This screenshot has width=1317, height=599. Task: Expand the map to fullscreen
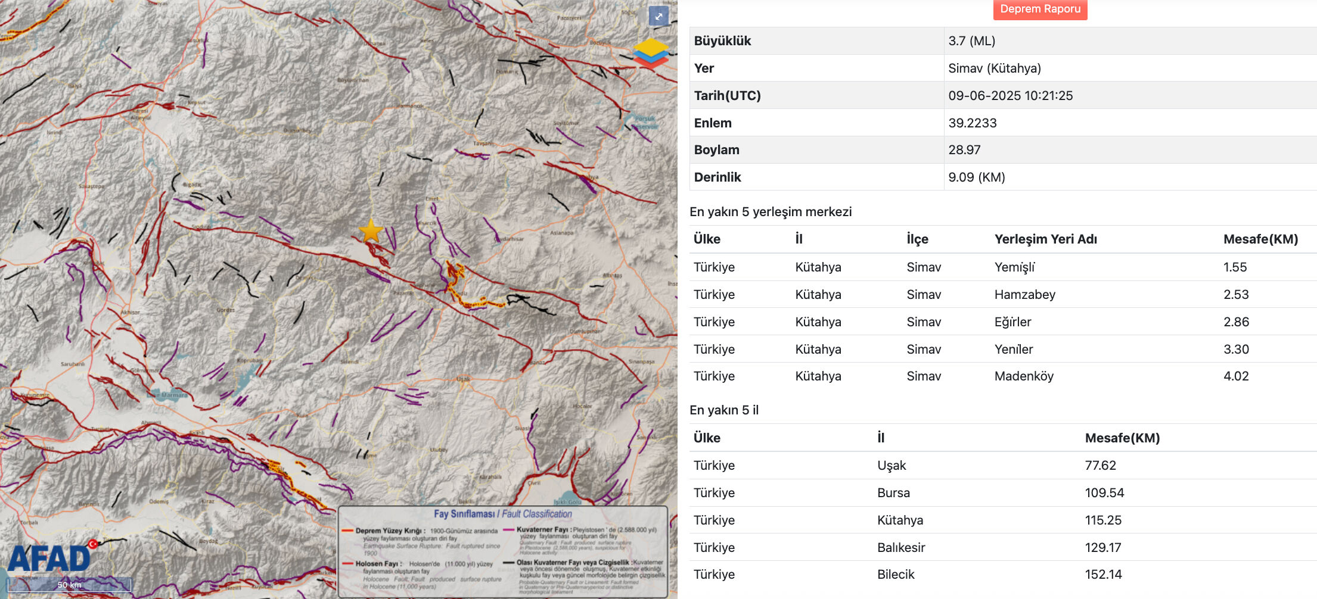(x=658, y=17)
